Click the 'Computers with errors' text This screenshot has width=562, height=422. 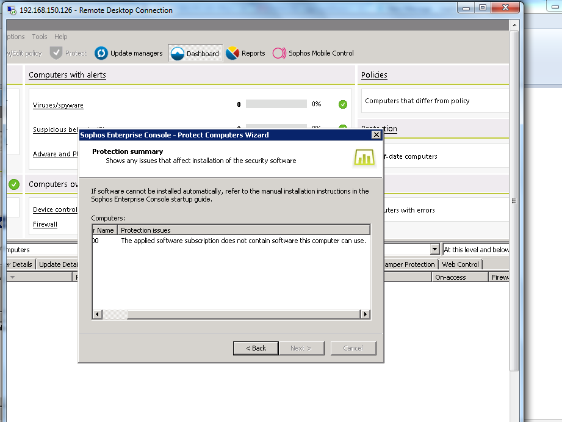click(409, 210)
